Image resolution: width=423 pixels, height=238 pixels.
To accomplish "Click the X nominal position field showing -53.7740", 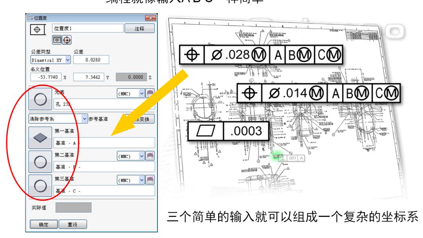I will [47, 77].
